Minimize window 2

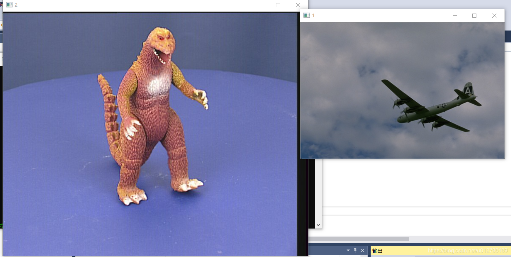coord(258,5)
